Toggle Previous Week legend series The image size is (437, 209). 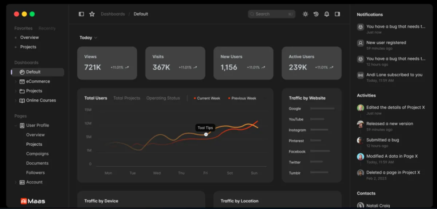(242, 98)
